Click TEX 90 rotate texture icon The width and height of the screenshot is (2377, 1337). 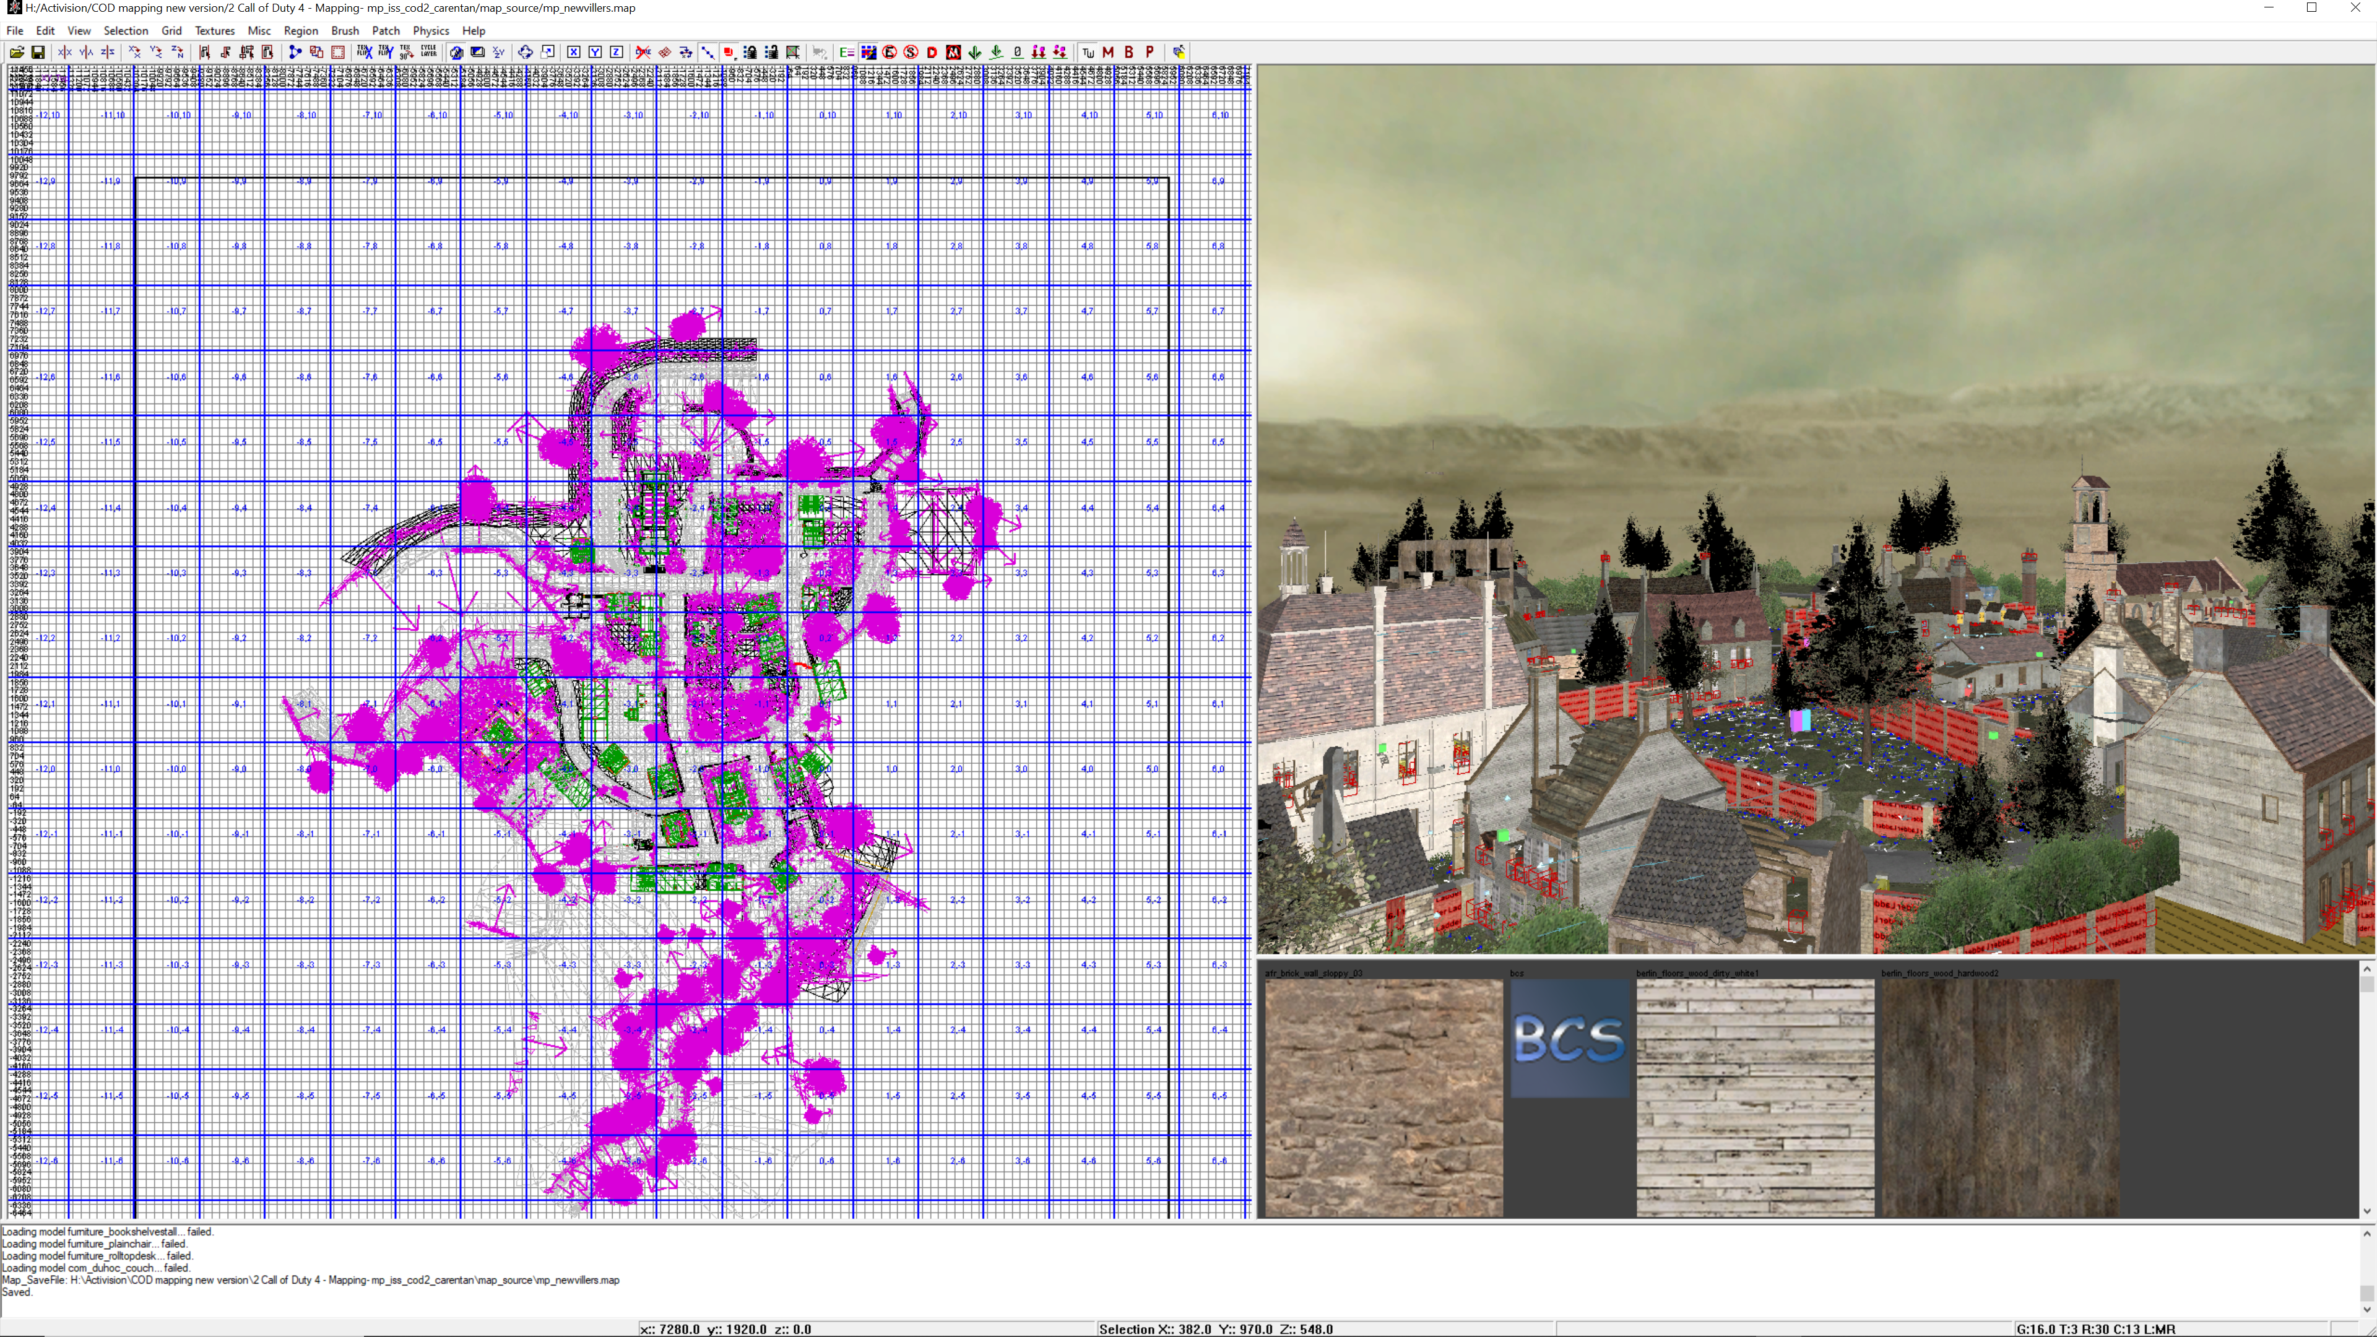tap(407, 51)
